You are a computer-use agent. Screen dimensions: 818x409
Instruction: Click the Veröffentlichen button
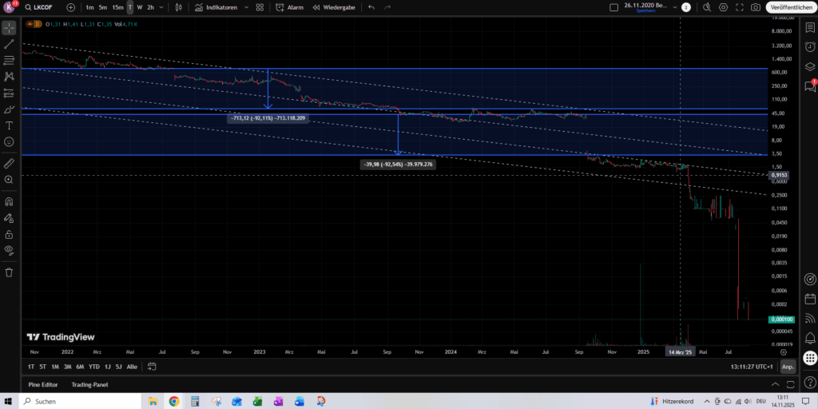[x=789, y=7]
